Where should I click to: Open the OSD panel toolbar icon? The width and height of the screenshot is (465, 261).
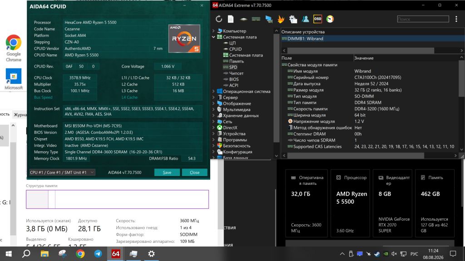tap(317, 19)
